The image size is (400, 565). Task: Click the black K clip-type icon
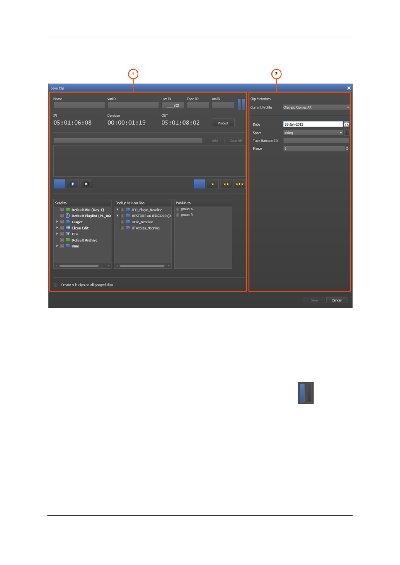(86, 184)
